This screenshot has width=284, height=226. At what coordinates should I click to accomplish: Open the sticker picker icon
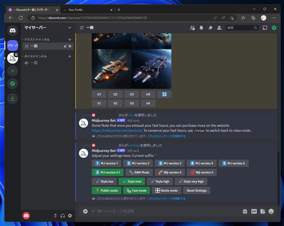(x=263, y=211)
